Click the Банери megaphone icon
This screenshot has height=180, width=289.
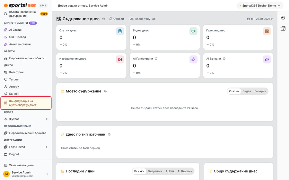tap(5, 94)
